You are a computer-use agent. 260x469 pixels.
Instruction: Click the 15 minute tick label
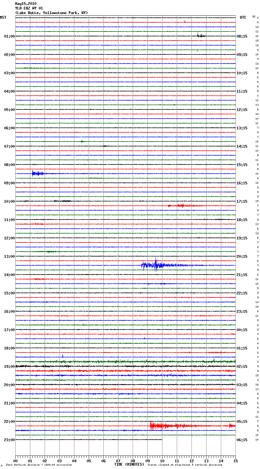click(236, 461)
